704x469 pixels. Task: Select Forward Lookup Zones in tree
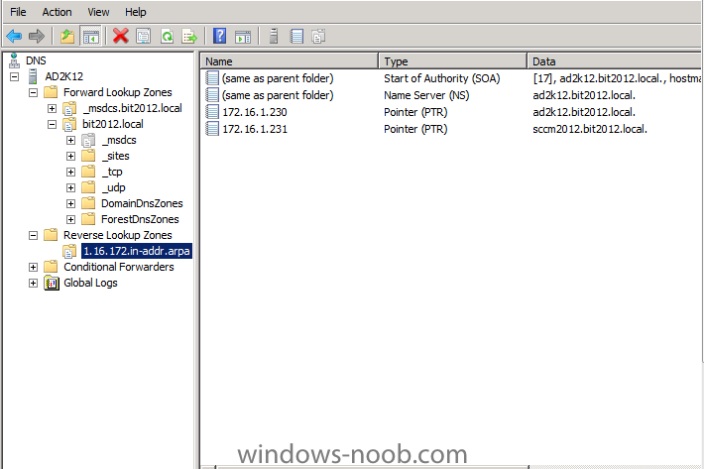(x=118, y=92)
